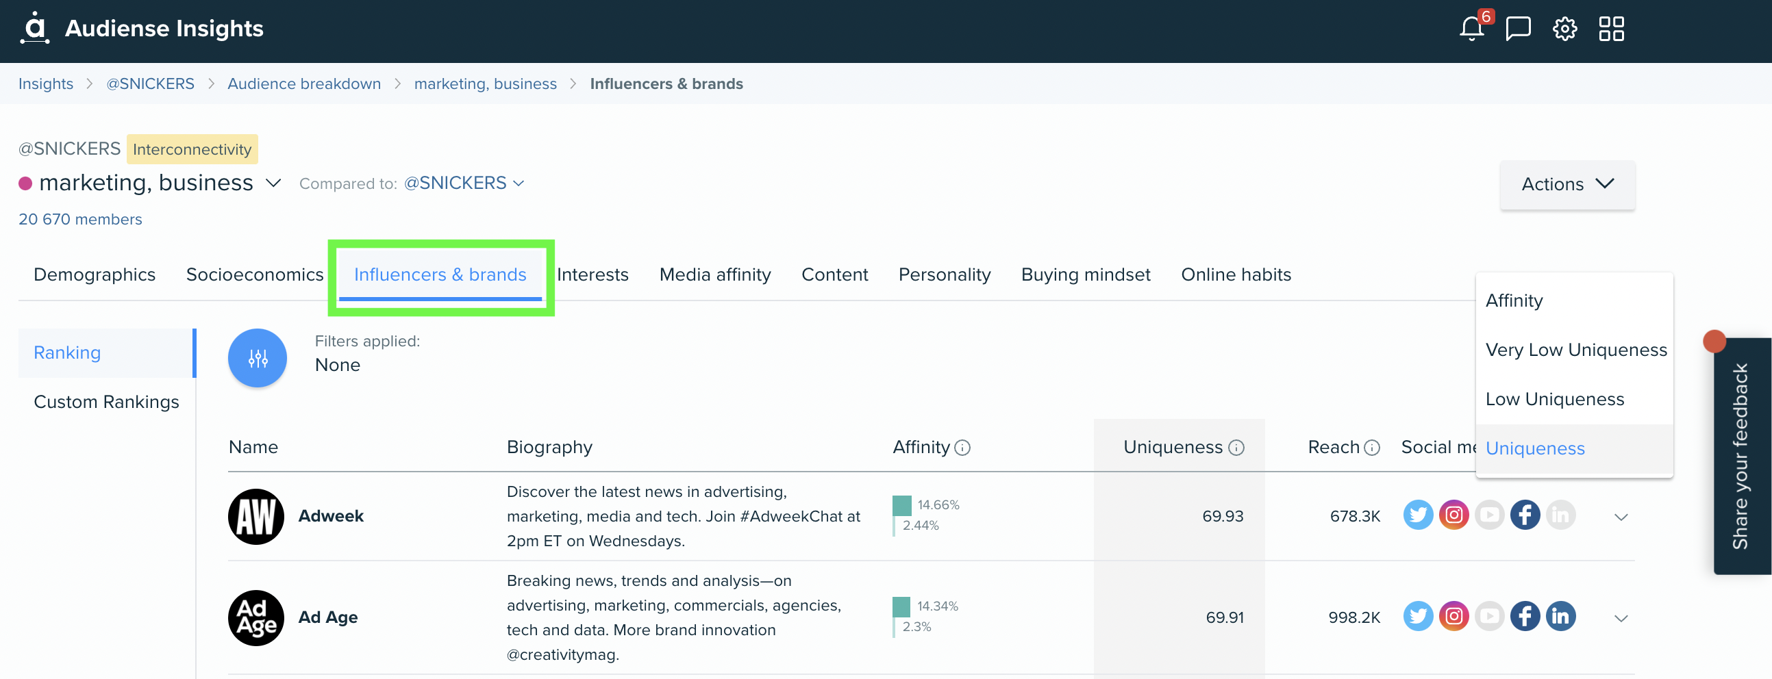Click Adweek's LinkedIn icon

[1561, 515]
